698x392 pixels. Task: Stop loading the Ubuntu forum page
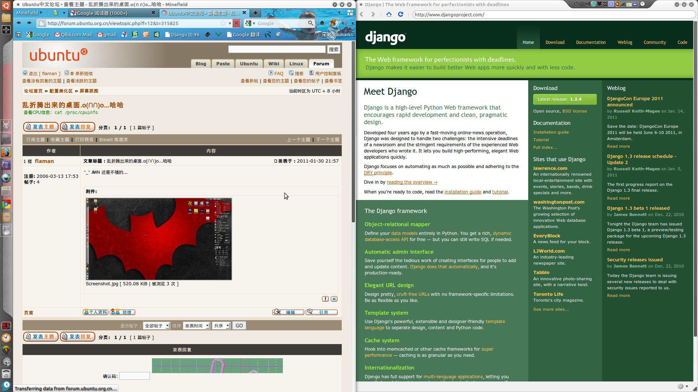click(236, 23)
